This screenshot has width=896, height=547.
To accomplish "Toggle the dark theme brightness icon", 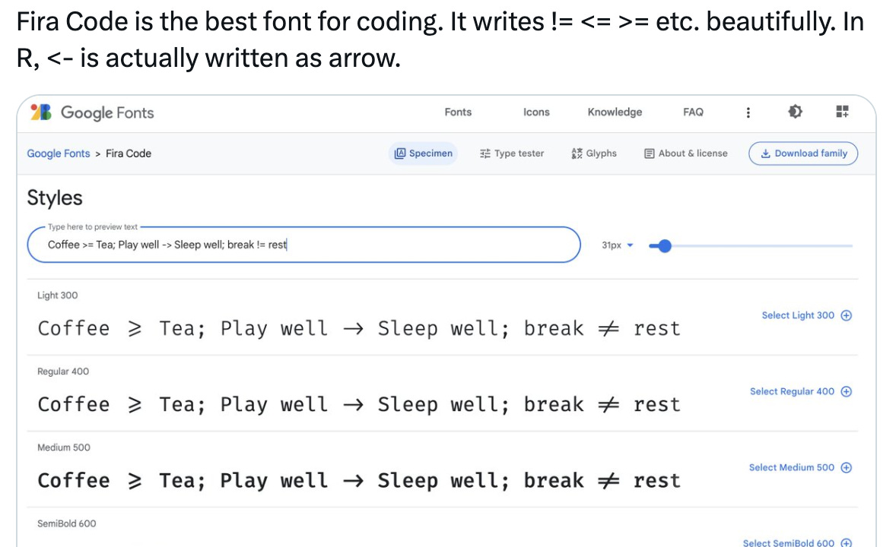I will (795, 112).
